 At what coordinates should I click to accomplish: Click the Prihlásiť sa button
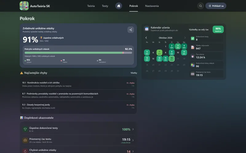[216, 6]
